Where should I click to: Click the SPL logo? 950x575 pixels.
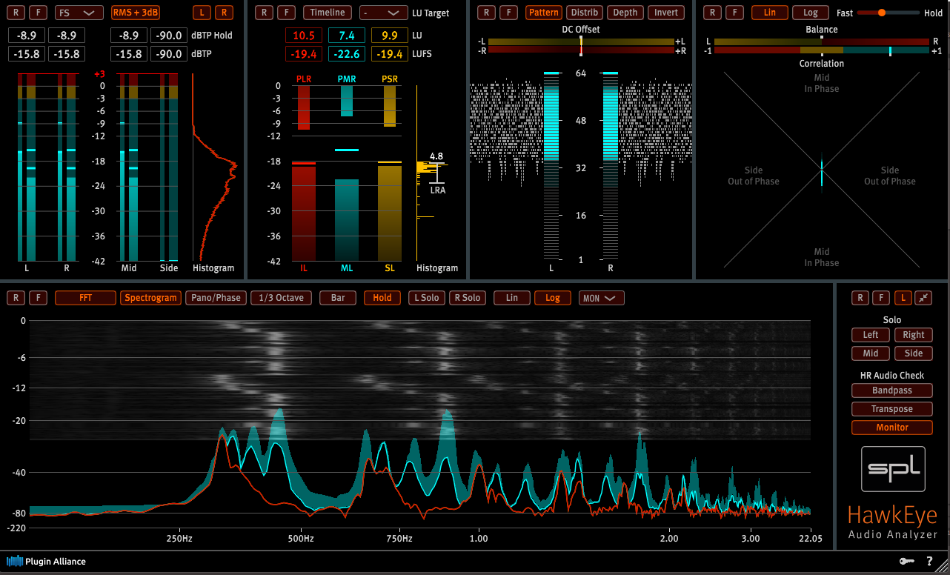(893, 469)
